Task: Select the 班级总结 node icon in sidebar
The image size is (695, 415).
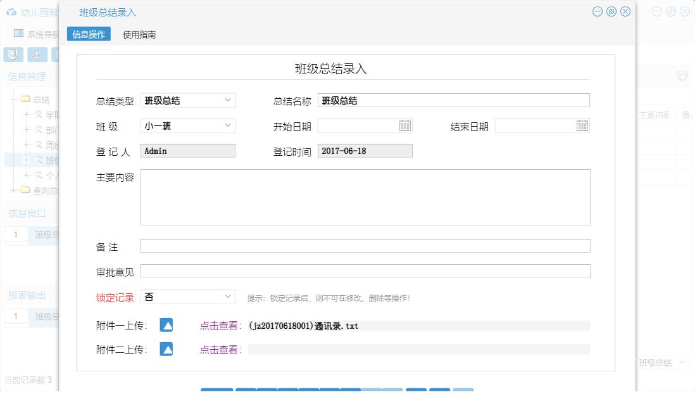Action: tap(38, 159)
